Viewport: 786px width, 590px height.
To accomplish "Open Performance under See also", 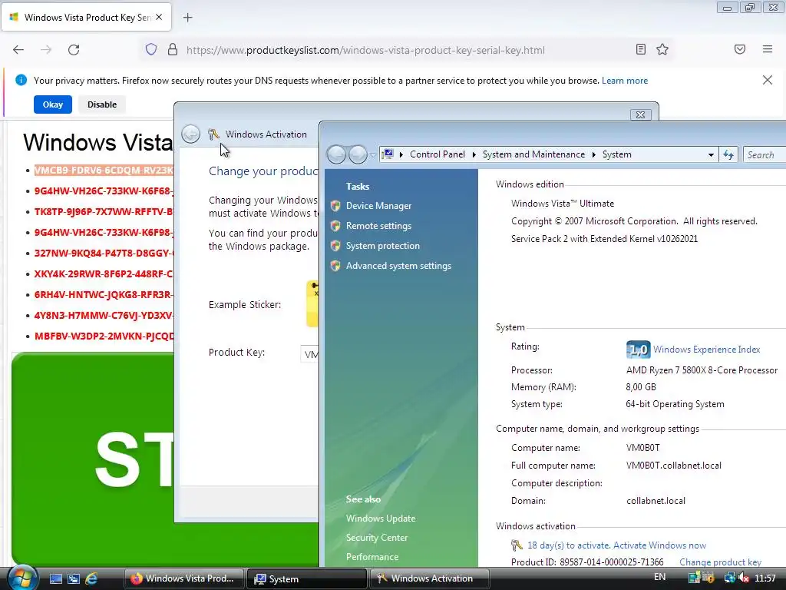I will [x=372, y=557].
